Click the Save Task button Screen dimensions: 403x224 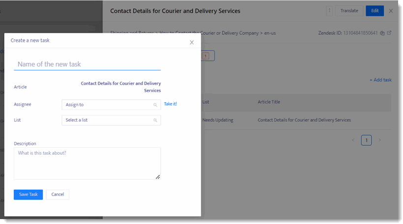pyautogui.click(x=29, y=195)
